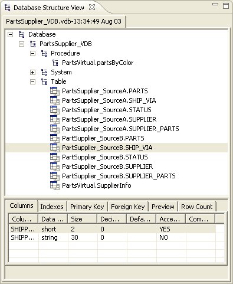Click table icon for PartSupplier_SourceB.SUPPLIER
This screenshot has width=233, height=284.
(55, 167)
